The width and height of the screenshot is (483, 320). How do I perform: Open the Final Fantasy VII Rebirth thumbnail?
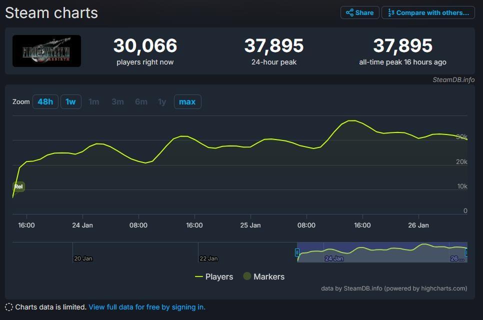click(46, 51)
